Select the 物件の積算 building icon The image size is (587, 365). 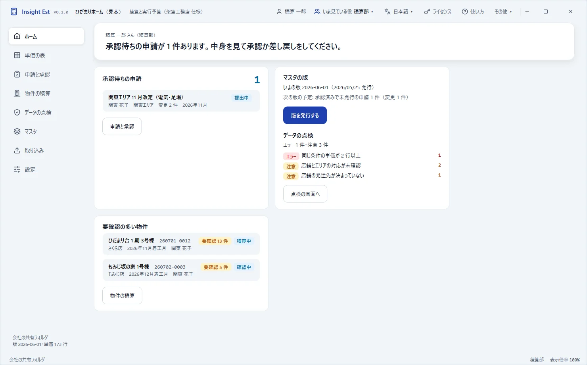(17, 93)
